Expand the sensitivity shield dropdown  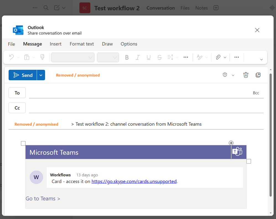pyautogui.click(x=233, y=75)
